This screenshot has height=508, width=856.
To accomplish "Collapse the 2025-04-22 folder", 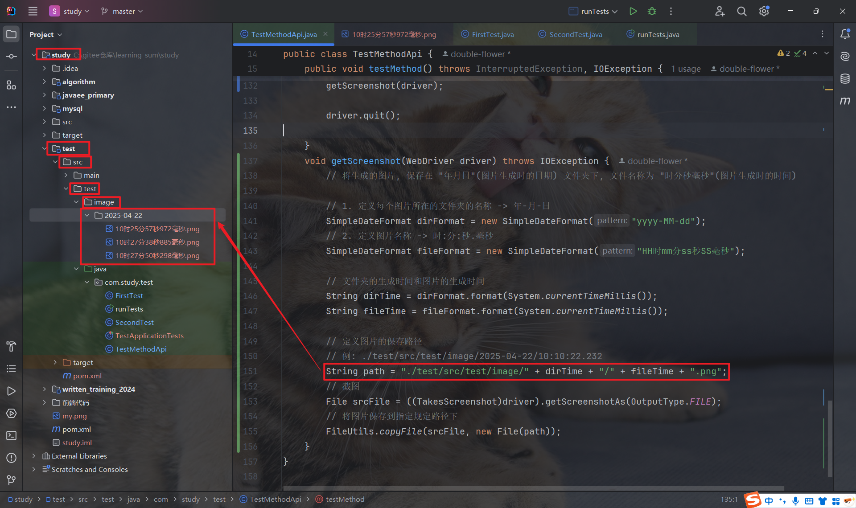I will pos(87,215).
